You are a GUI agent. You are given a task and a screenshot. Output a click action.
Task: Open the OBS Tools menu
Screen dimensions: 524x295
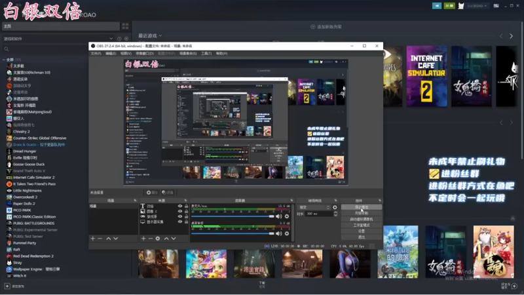(x=206, y=54)
